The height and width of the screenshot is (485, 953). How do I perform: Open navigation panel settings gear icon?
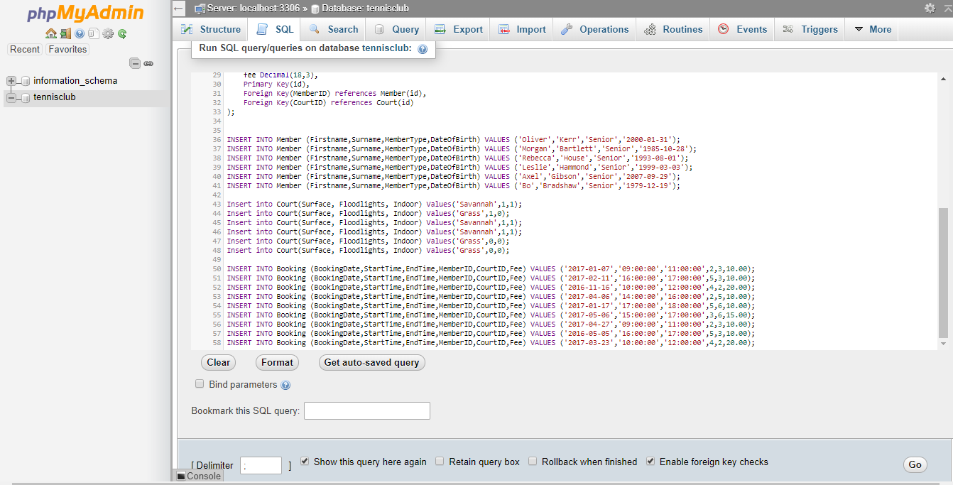108,33
